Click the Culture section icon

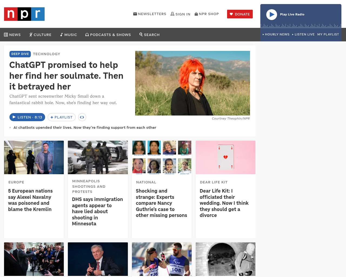click(x=31, y=35)
